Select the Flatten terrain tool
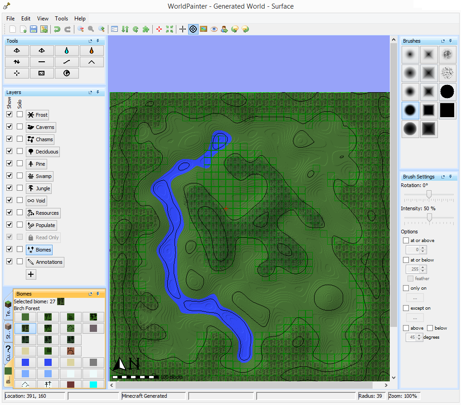 coord(42,62)
